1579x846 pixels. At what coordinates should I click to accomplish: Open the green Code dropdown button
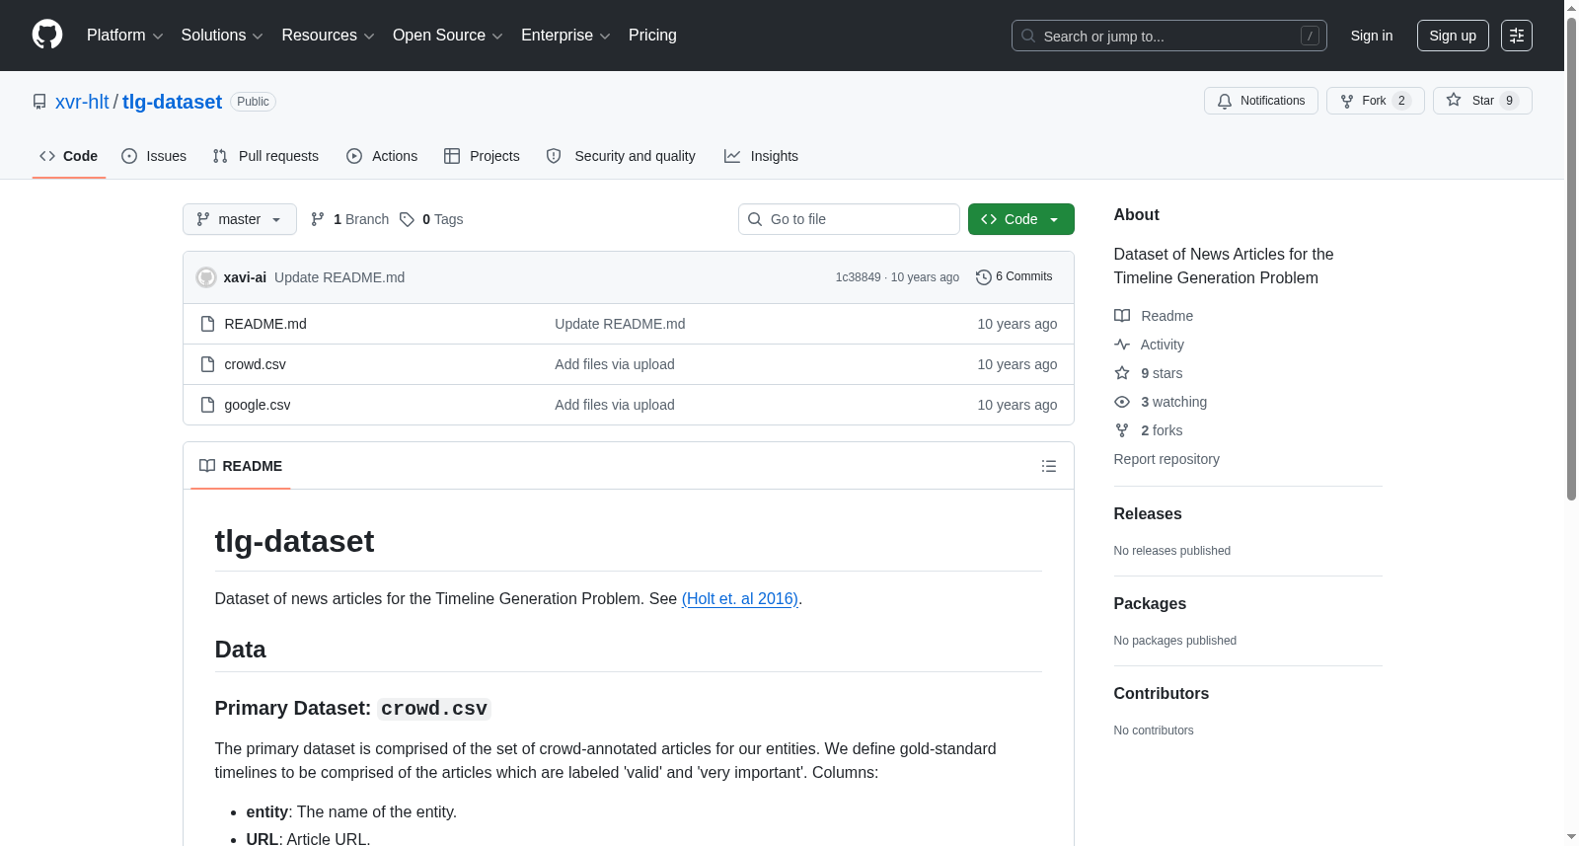point(1021,219)
